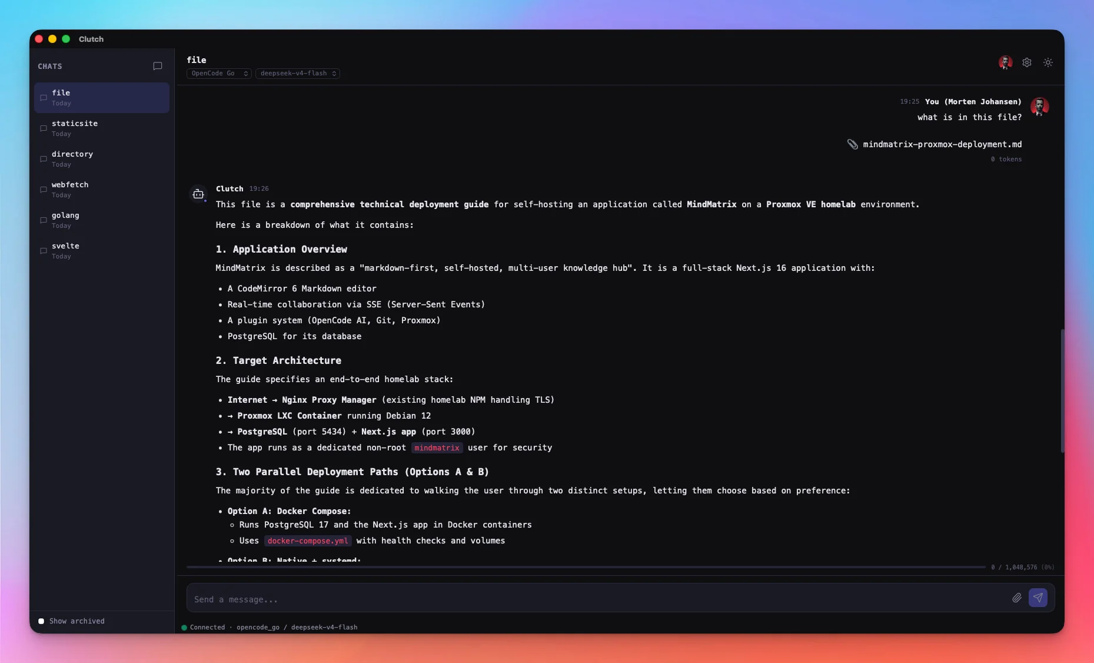Click the '3. Two Parallel Deployment Paths' heading

(x=352, y=472)
